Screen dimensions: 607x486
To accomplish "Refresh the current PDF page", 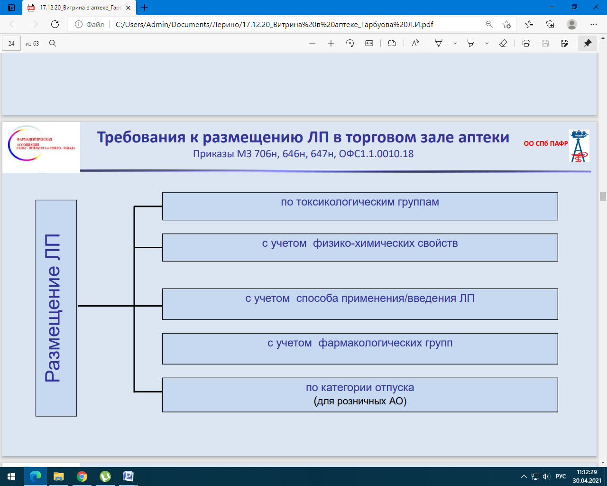I will [55, 24].
